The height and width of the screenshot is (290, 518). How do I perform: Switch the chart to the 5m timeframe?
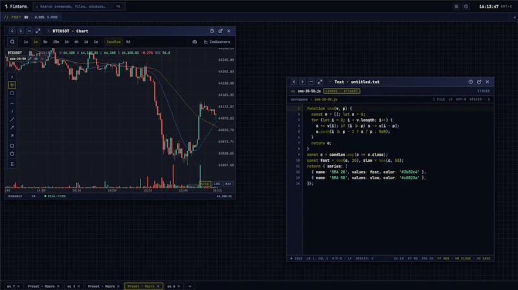[45, 42]
